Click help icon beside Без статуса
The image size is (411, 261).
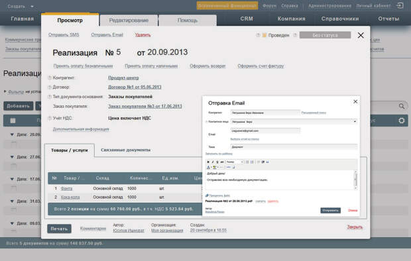[x=295, y=35]
